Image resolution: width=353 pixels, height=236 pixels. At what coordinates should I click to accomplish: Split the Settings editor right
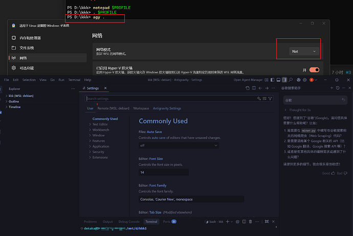[x=254, y=88]
